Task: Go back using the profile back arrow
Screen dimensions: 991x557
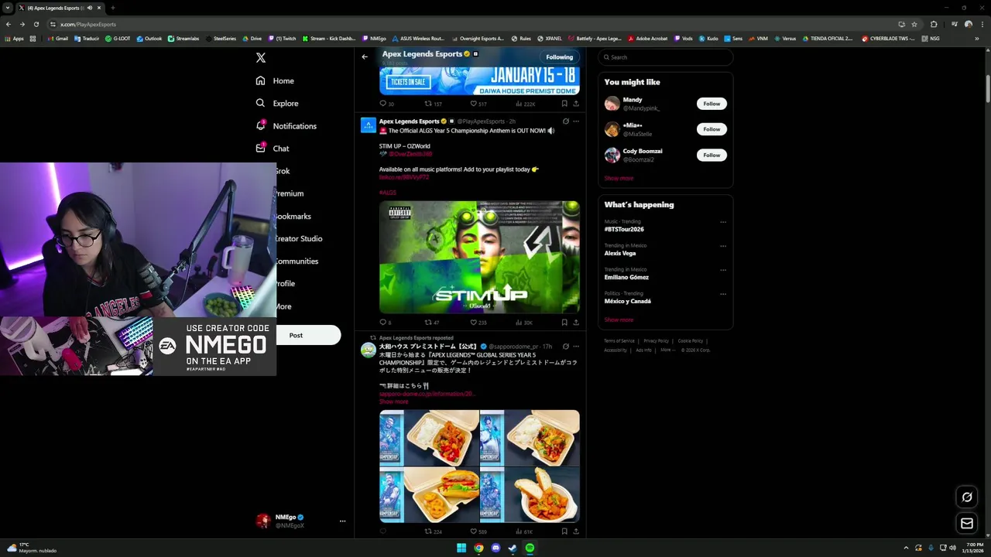Action: (x=365, y=56)
